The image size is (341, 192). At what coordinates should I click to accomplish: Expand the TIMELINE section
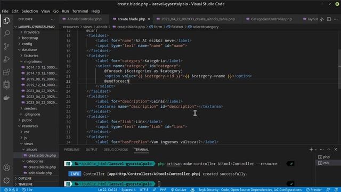pos(25,184)
